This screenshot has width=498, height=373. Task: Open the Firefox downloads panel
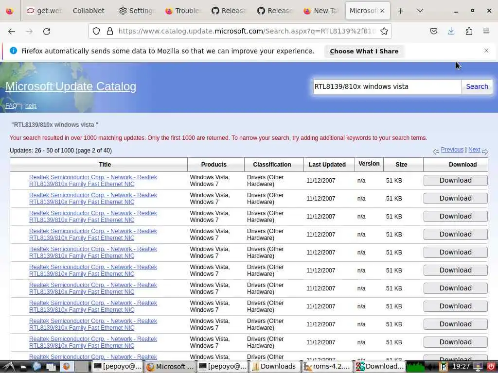click(451, 31)
